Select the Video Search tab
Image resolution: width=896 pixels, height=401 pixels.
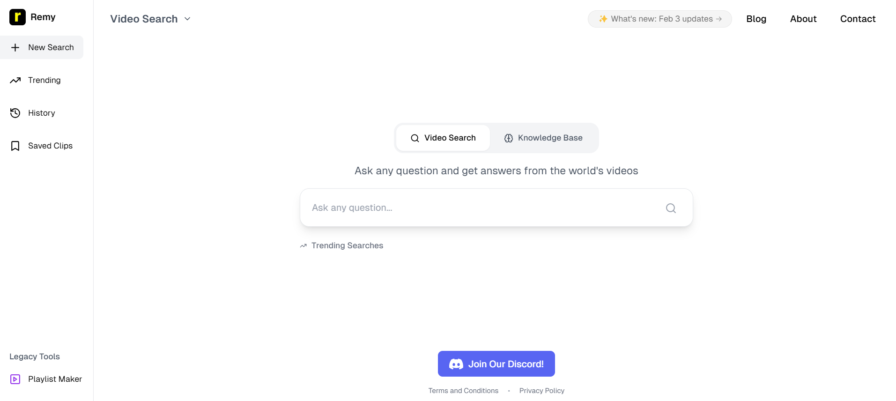click(x=443, y=138)
